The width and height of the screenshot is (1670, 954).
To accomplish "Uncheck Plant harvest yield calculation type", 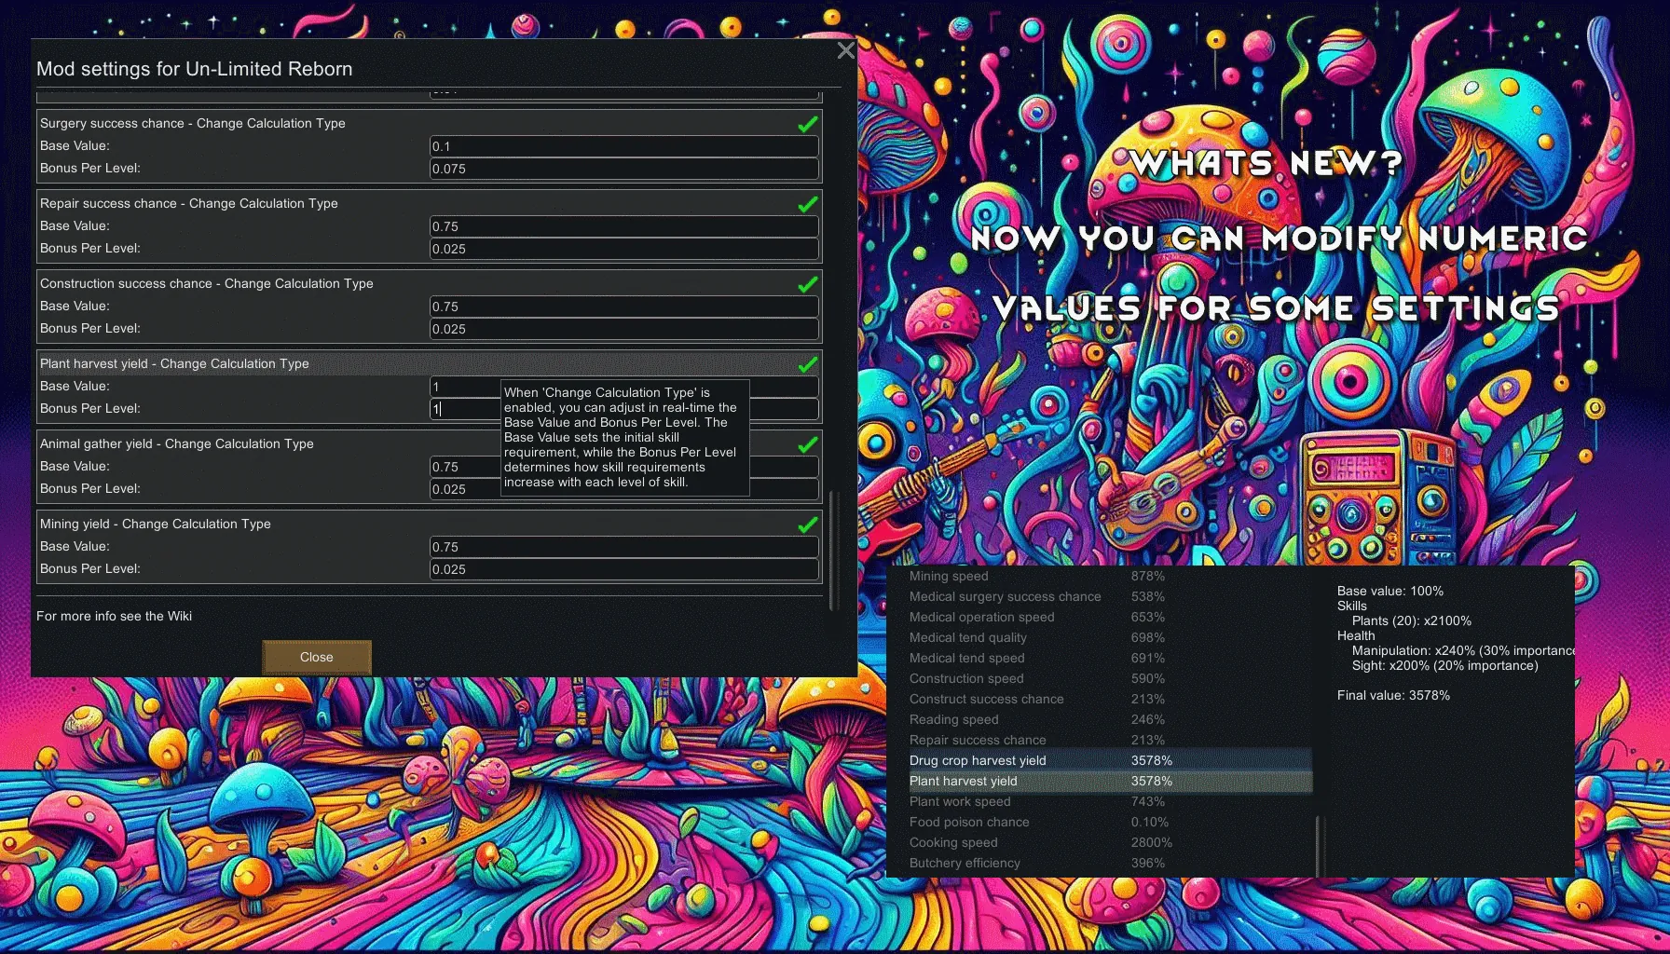I will tap(807, 364).
